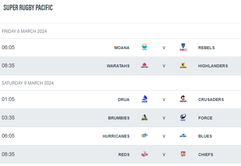
Task: Click the Force team logo
Action: (183, 117)
